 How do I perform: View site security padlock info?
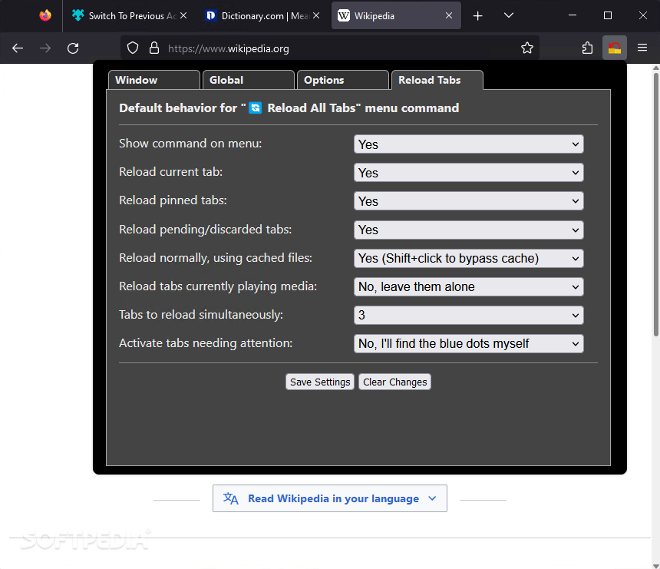point(154,48)
